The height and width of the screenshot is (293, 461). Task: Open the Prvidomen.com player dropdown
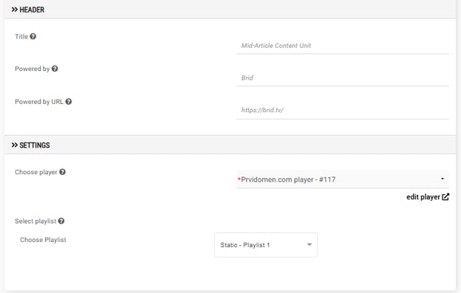tap(343, 179)
